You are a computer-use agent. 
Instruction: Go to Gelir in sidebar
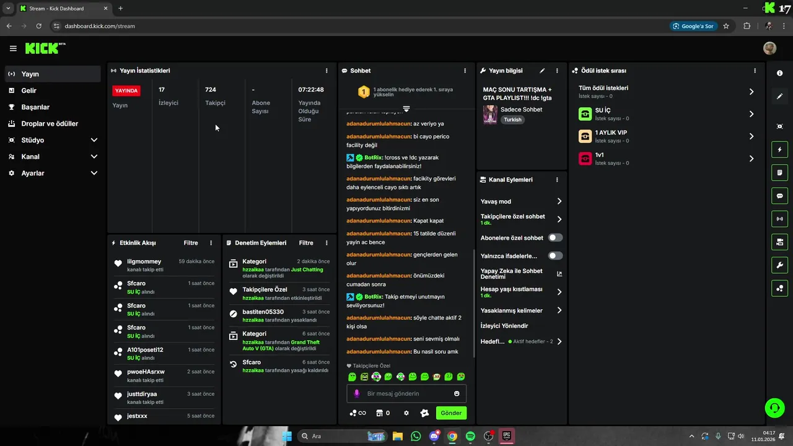53,90
